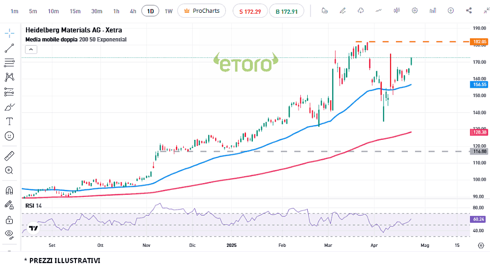Click the 190.00 price axis label
Viewport: 490px width, 265px height.
(479, 28)
